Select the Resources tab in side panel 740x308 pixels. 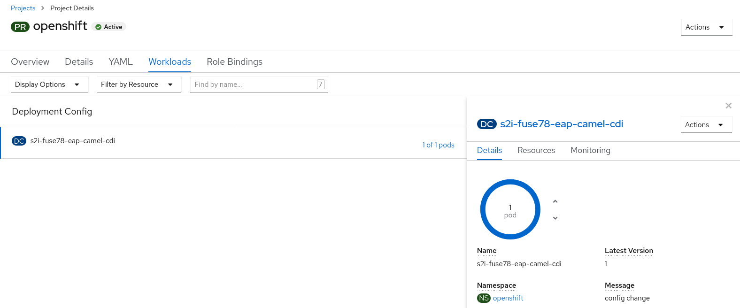[536, 150]
